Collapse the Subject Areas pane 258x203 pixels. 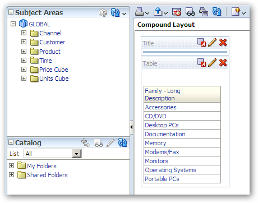(x=11, y=12)
